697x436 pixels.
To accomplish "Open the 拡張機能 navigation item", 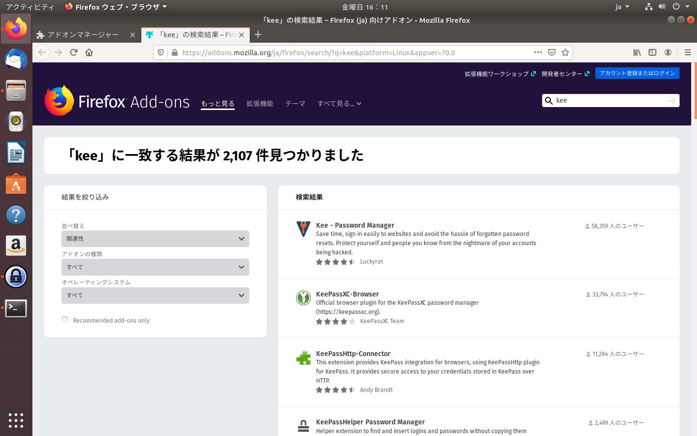I will pyautogui.click(x=260, y=104).
